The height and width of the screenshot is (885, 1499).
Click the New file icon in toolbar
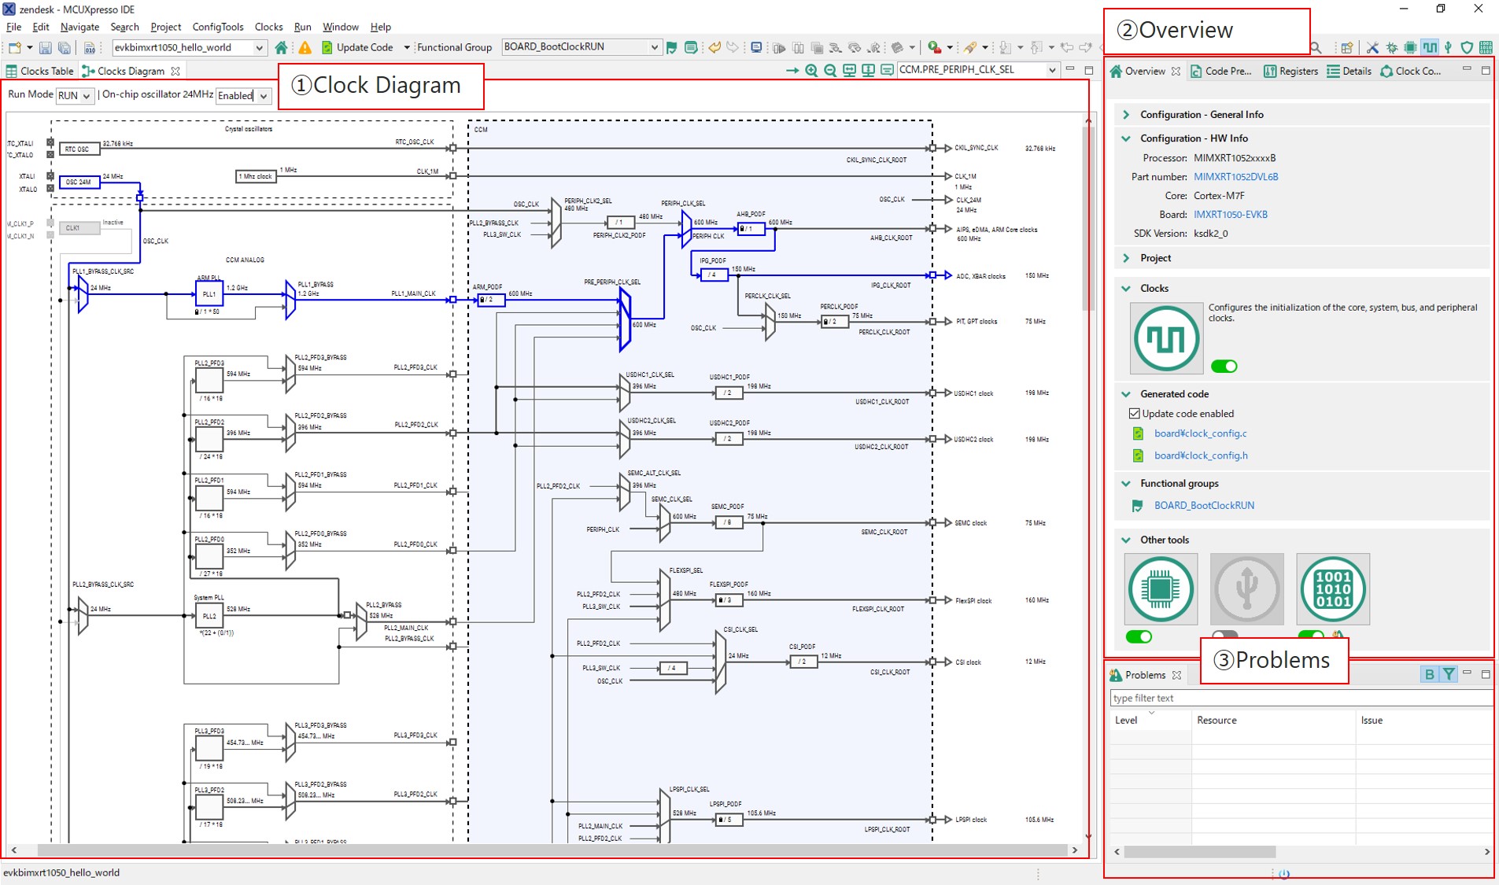[x=15, y=47]
